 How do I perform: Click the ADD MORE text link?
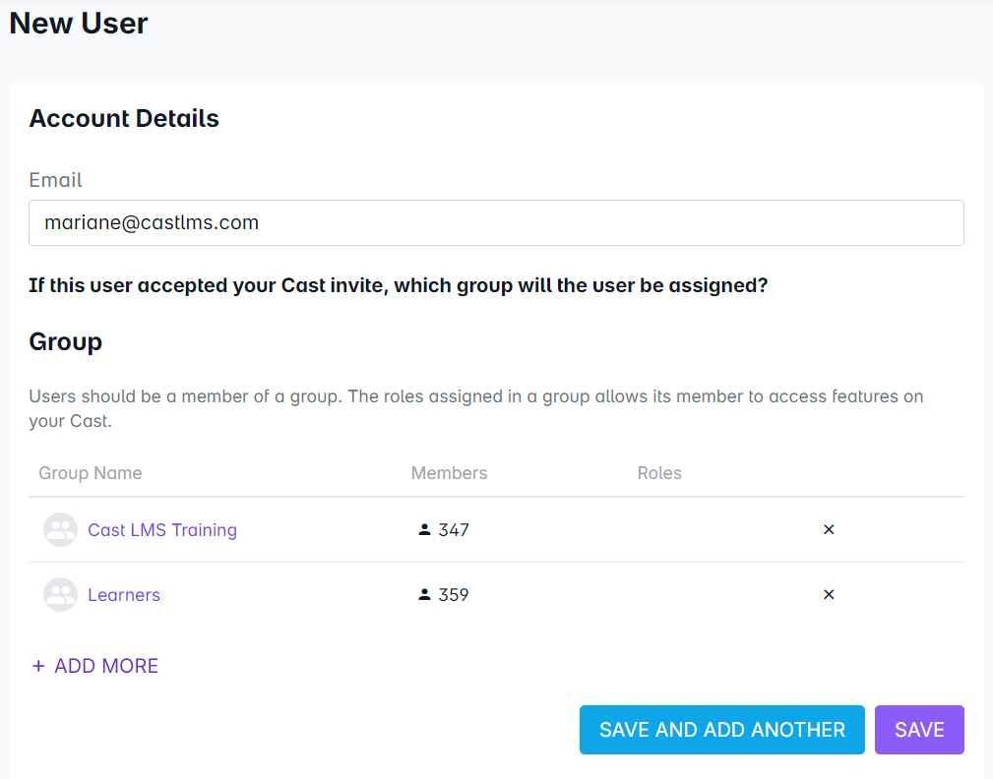pyautogui.click(x=106, y=666)
